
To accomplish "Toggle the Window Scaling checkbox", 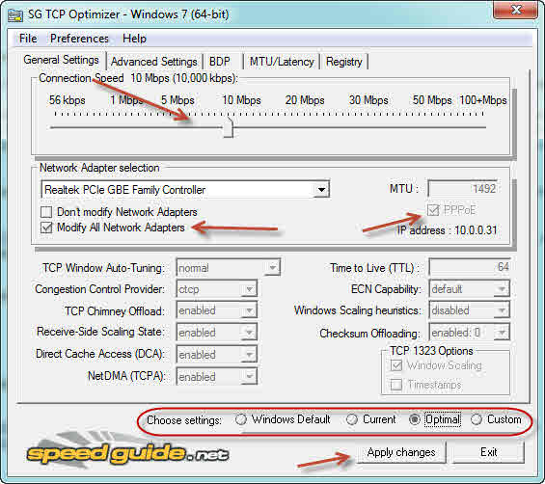I will pos(396,365).
